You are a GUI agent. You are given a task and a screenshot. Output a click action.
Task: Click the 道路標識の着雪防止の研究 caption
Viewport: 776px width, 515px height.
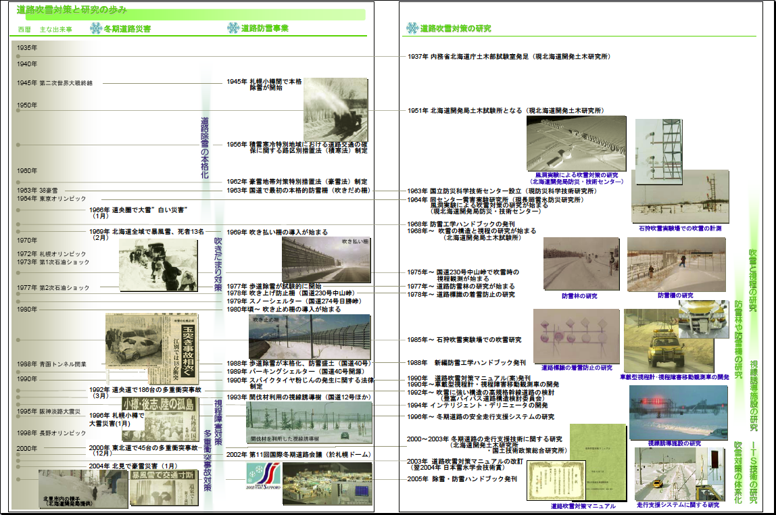pos(577,368)
